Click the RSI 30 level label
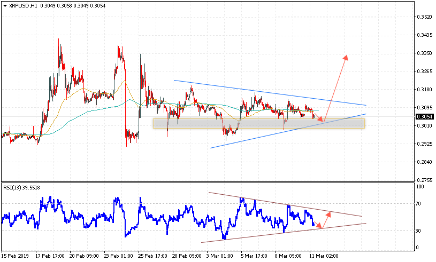This screenshot has width=436, height=262. pyautogui.click(x=420, y=231)
